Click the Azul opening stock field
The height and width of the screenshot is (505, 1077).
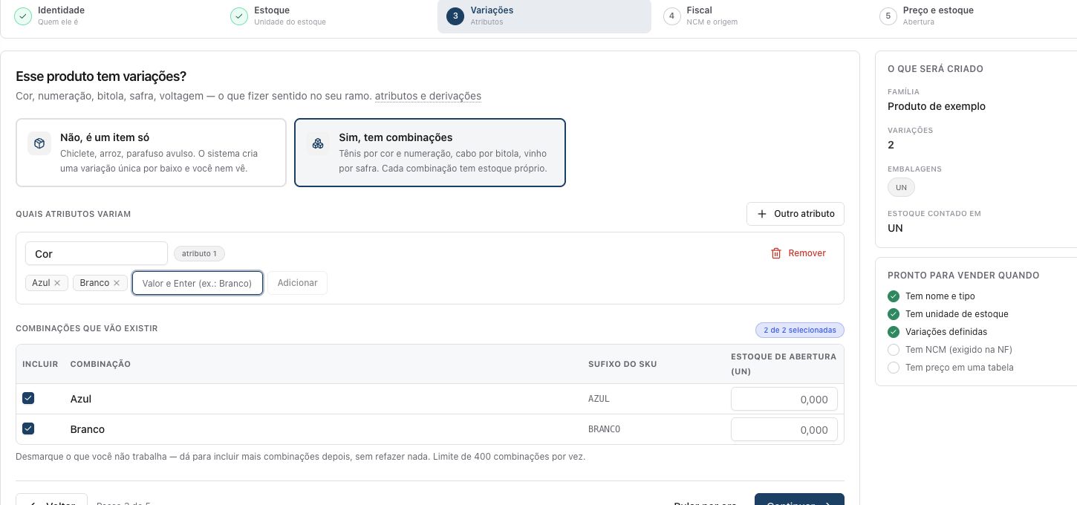pos(784,399)
